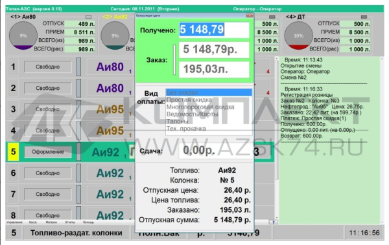Select Простая скидка payment type
389x245 pixels.
coord(189,100)
